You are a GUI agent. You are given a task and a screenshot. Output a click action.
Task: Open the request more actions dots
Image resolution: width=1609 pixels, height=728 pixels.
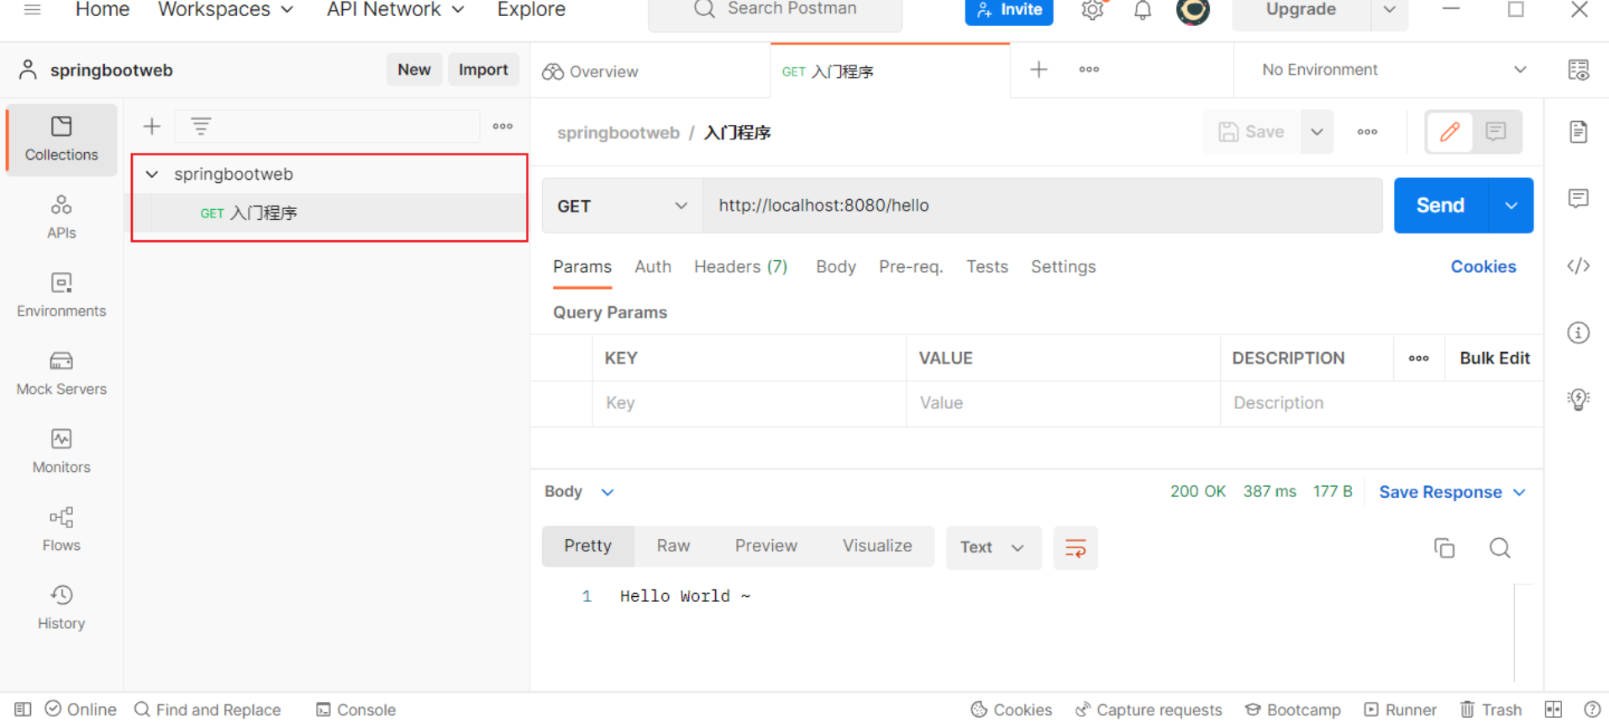coord(1367,132)
